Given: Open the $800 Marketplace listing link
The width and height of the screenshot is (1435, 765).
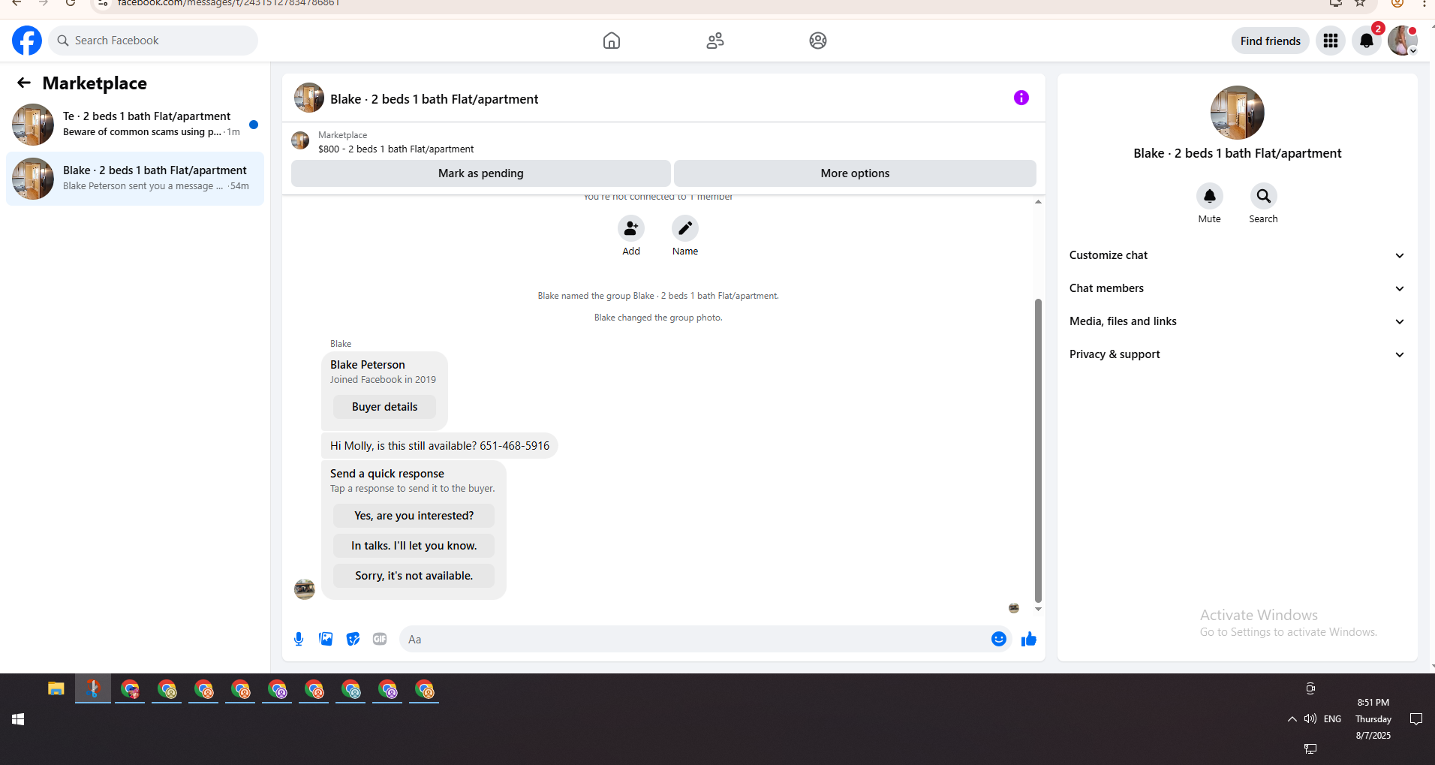Looking at the screenshot, I should coord(396,149).
